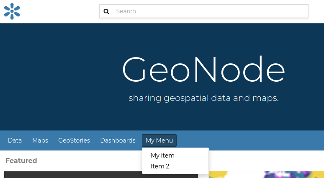The image size is (324, 178).
Task: Click the "sharing geospatial data and maps." tagline
Action: [203, 98]
